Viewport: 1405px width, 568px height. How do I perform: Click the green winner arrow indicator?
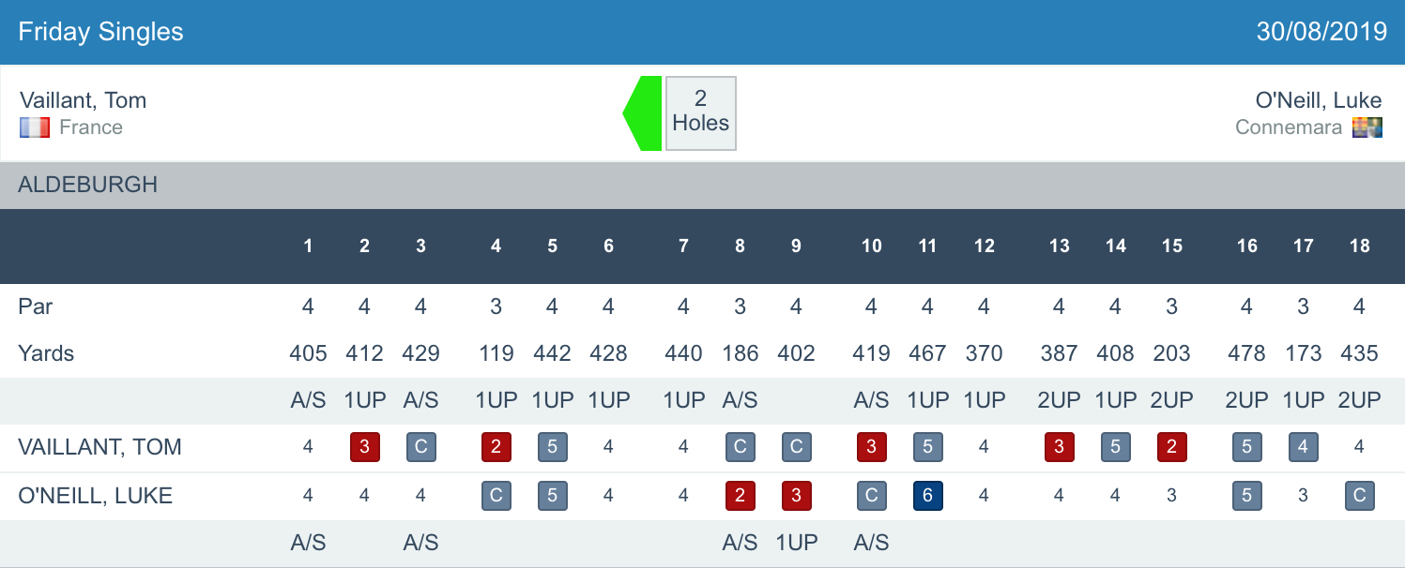(644, 113)
